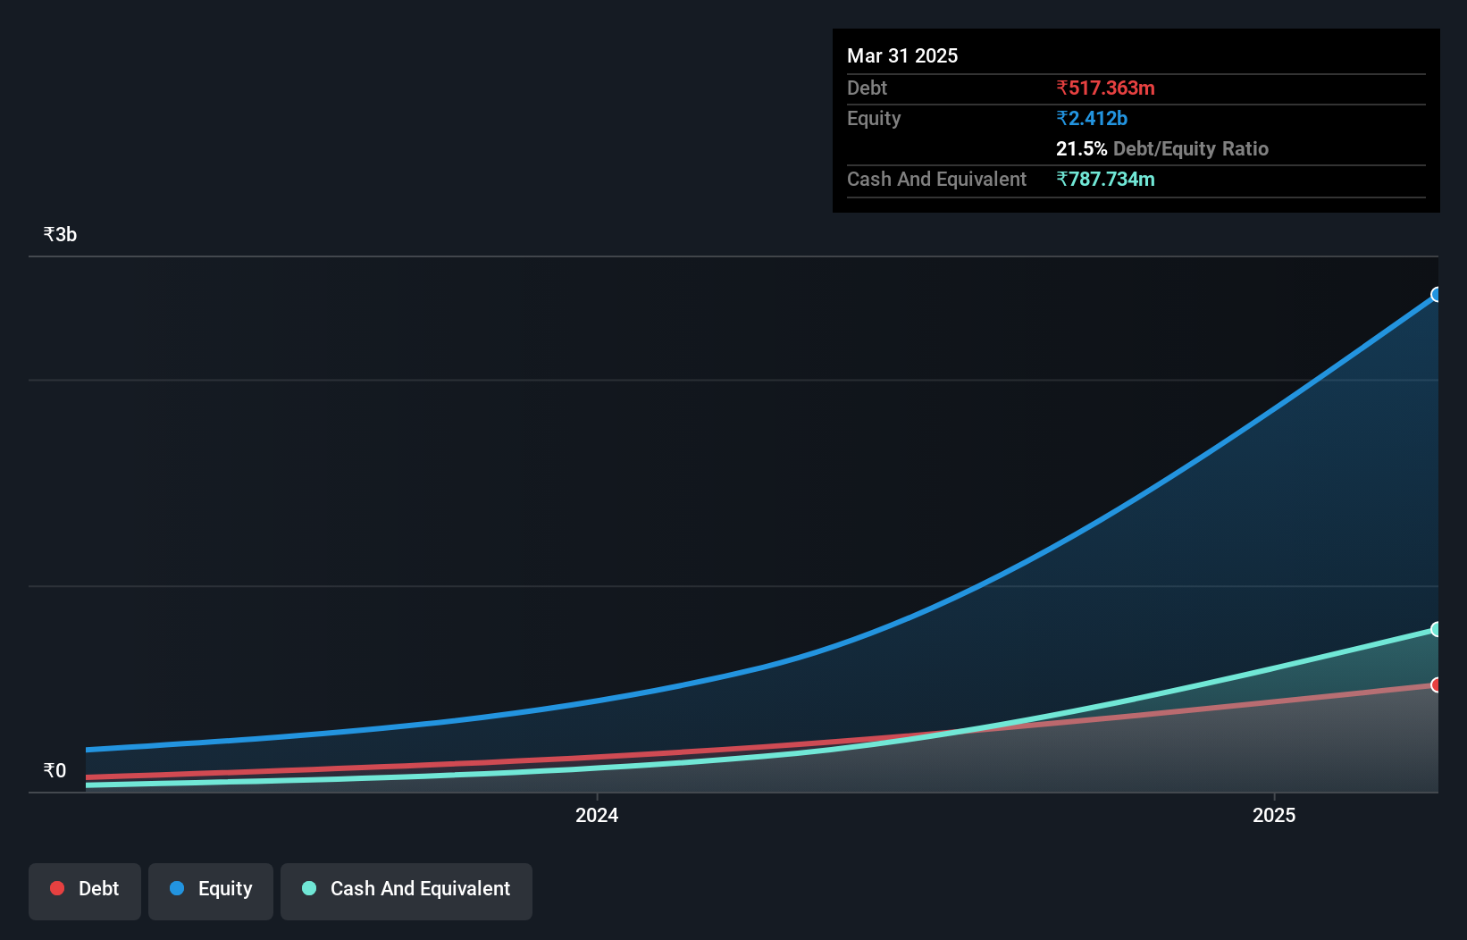
Task: Click the Cash And Equivalent tooltip label
Action: click(936, 179)
